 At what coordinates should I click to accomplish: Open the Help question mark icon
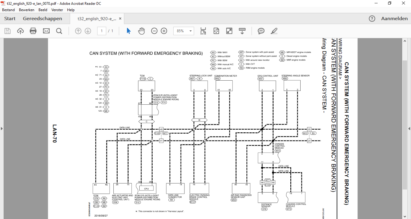coord(372,19)
